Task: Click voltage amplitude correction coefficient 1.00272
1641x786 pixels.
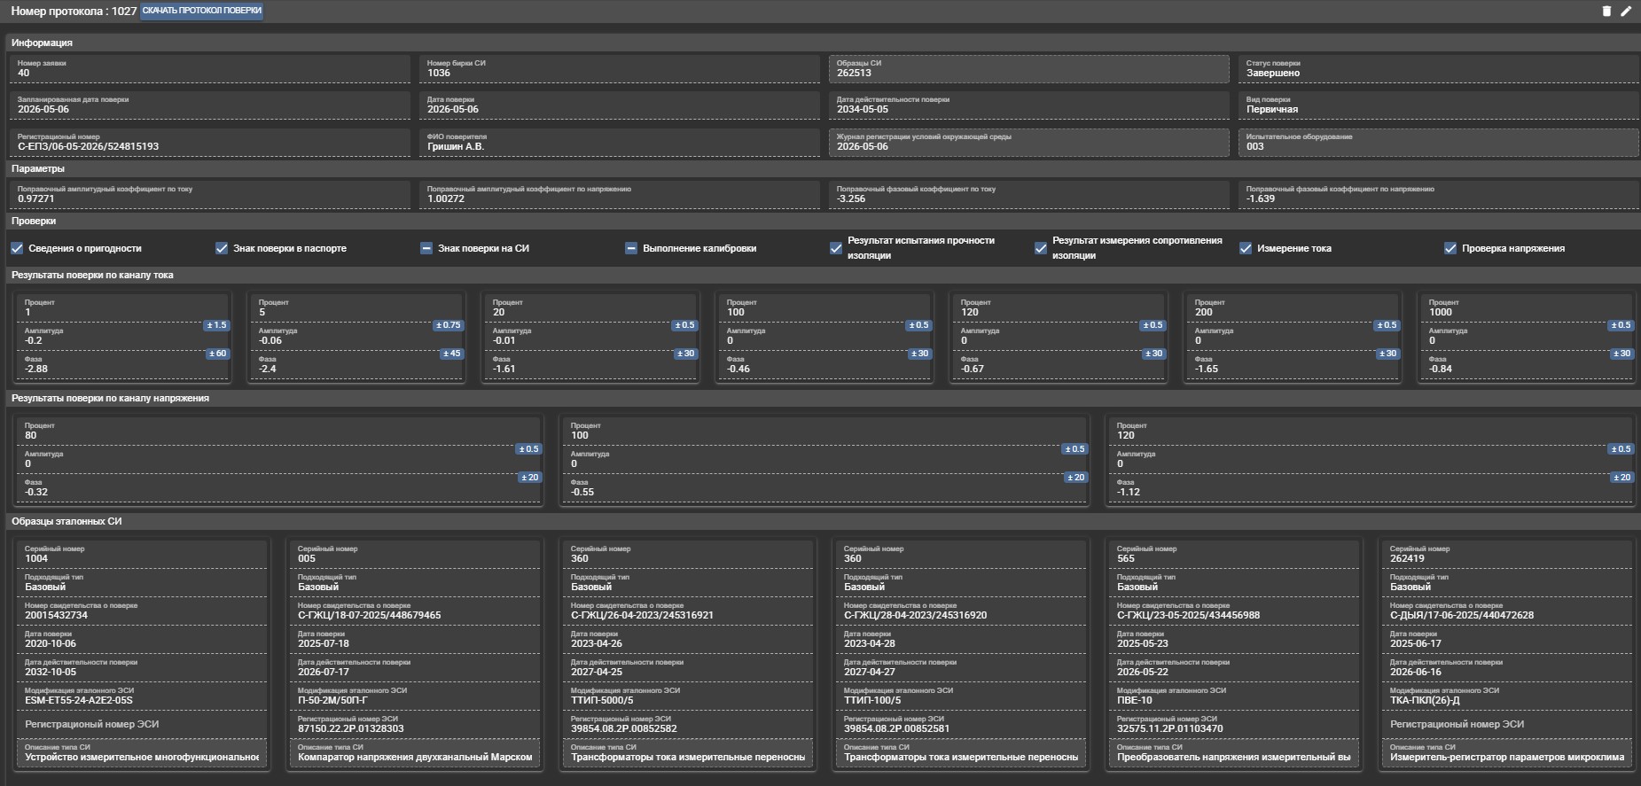Action: pos(620,195)
